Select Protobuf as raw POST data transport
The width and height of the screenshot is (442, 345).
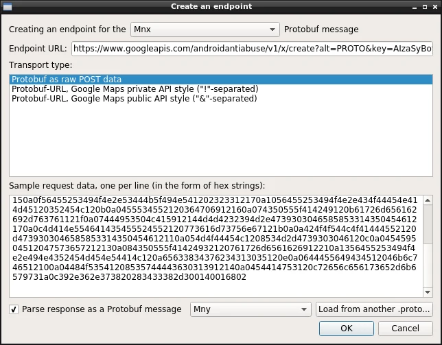coord(221,80)
